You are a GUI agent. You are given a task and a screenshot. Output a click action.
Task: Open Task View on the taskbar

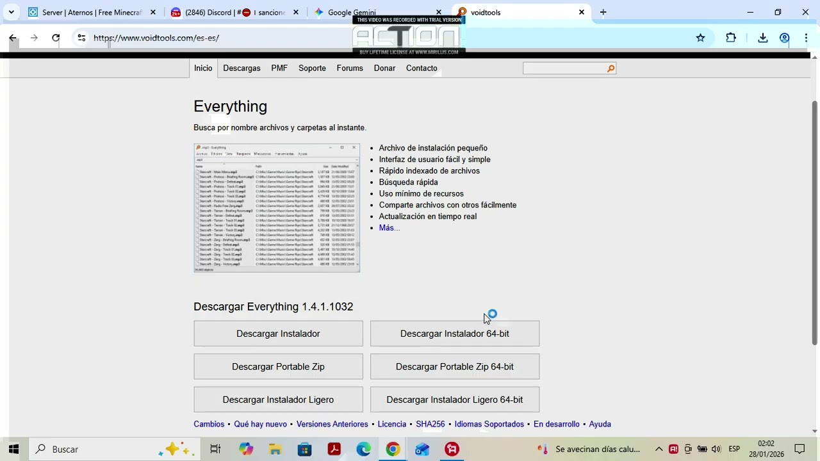coord(215,449)
